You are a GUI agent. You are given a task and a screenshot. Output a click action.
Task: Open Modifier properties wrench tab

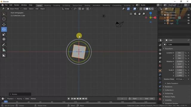[160, 75]
